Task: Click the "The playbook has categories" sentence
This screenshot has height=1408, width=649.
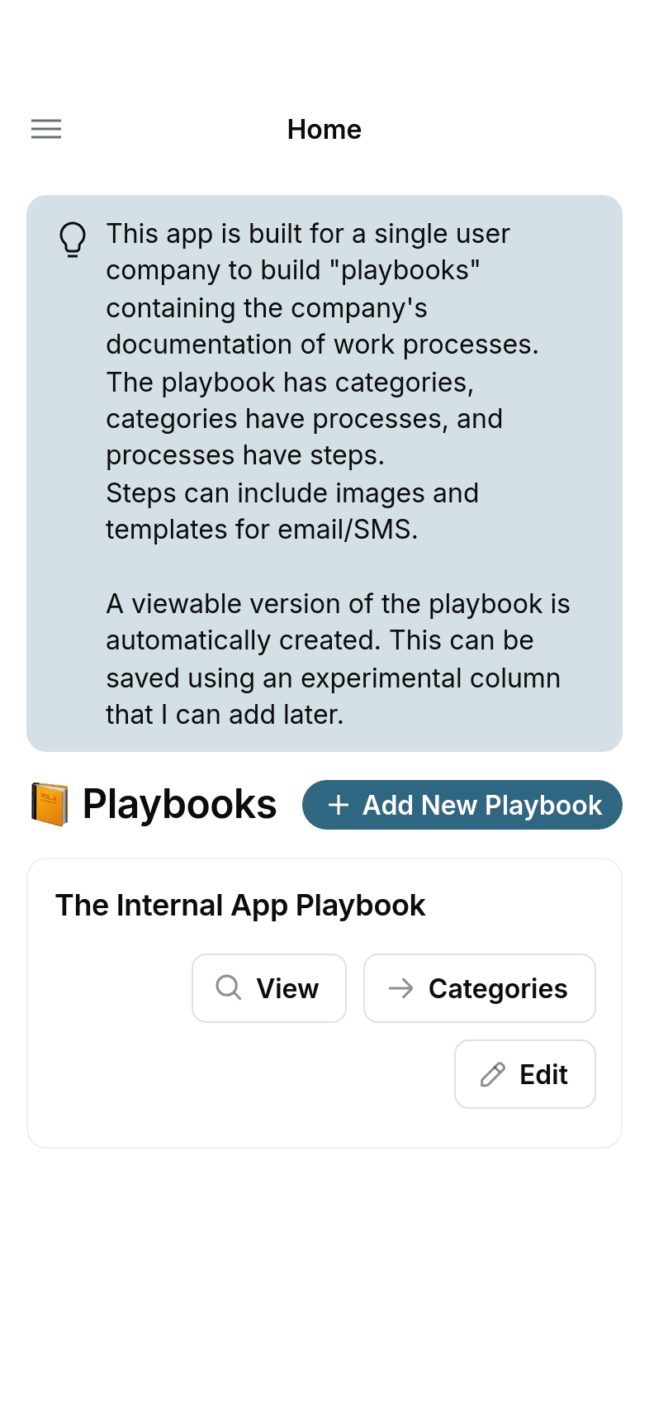Action: [304, 419]
